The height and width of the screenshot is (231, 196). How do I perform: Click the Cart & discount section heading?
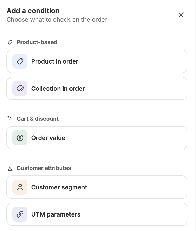[38, 119]
